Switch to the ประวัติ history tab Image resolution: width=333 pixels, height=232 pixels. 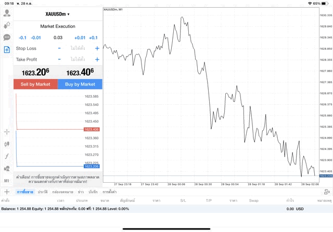pyautogui.click(x=43, y=192)
